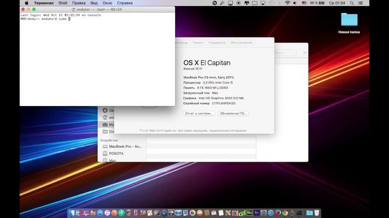Open the Правка menu
389x218 pixels.
[x=78, y=3]
